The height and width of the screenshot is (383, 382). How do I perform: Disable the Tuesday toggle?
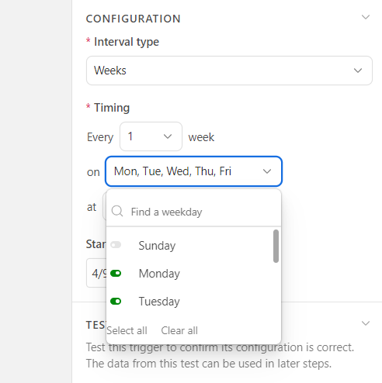pyautogui.click(x=116, y=302)
